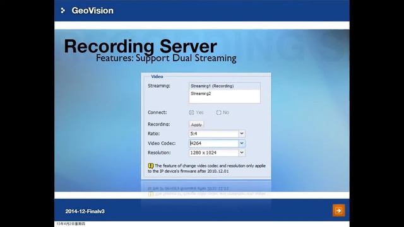
Task: Click the Video Codec: label
Action: 162,143
